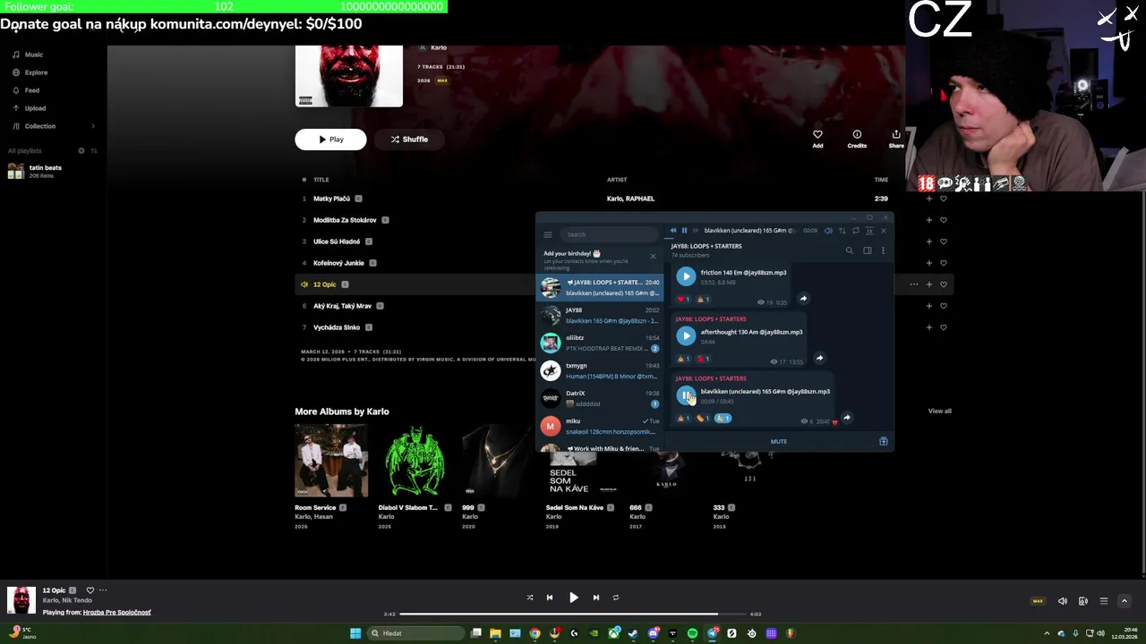Sort the All playlists list
Screen dimensions: 1146x644
[x=94, y=150]
